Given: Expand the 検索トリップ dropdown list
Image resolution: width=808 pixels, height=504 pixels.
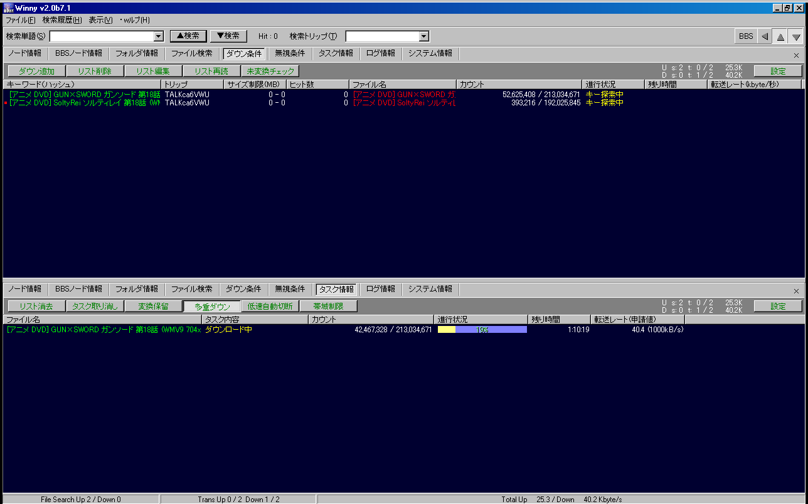Looking at the screenshot, I should coord(423,37).
